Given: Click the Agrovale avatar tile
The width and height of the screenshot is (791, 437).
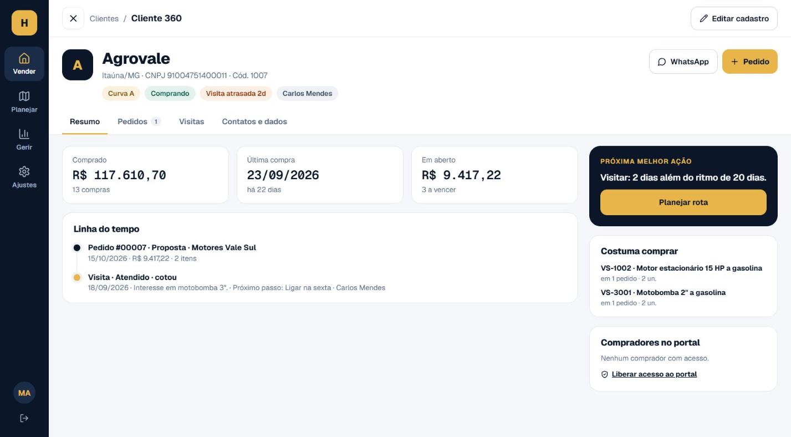Looking at the screenshot, I should click(x=78, y=65).
